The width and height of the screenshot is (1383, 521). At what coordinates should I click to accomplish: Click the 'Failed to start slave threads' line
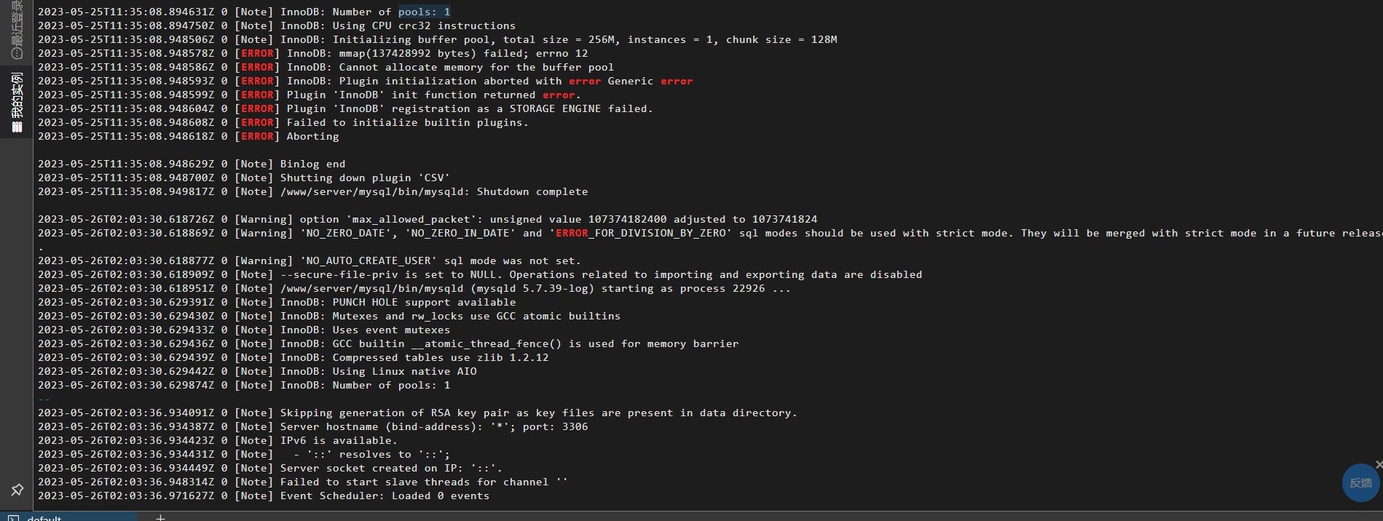303,482
